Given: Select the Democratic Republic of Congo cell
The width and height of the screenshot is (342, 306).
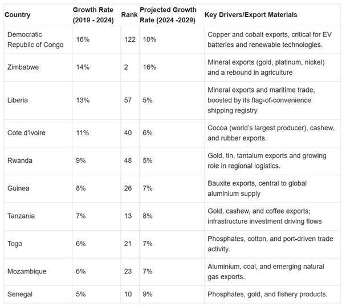Looking at the screenshot, I should (x=35, y=39).
